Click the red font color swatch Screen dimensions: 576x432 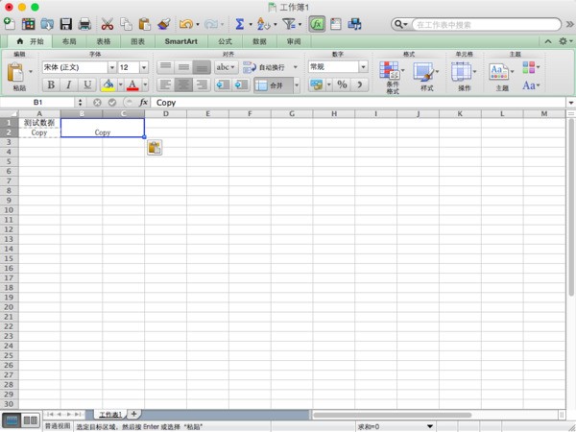coord(131,85)
